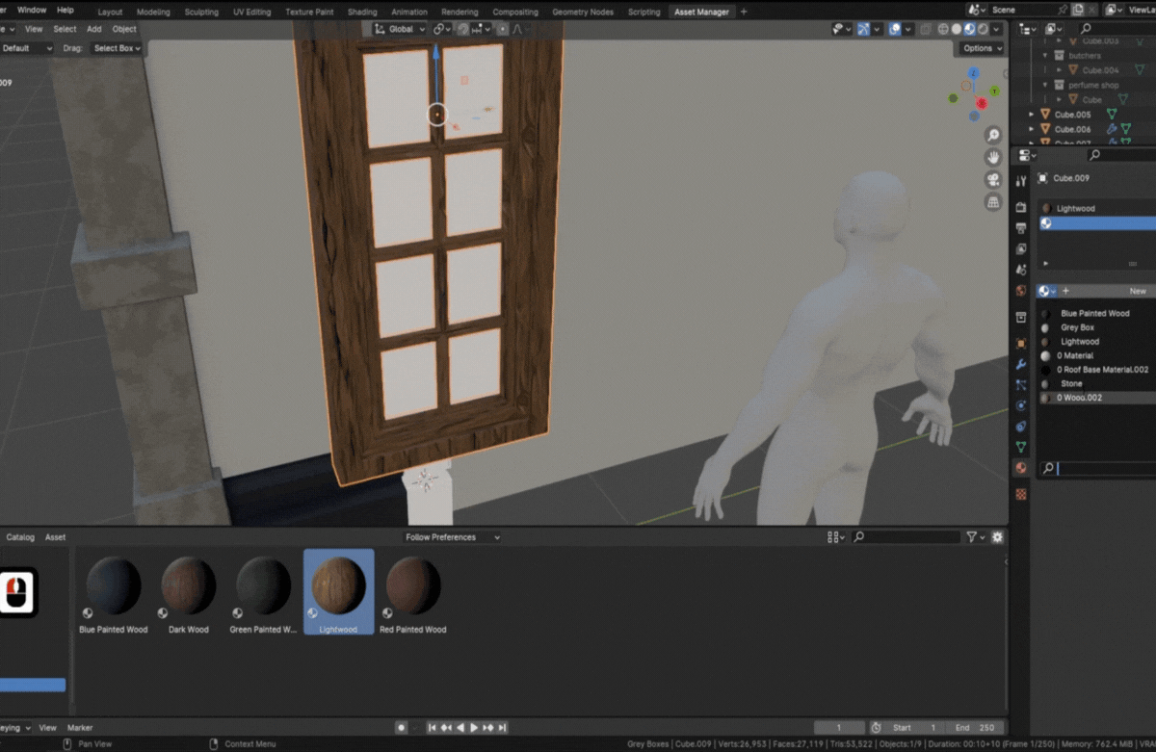Screen dimensions: 1156x752
Task: Open the Select Box drag dropdown
Action: [117, 48]
